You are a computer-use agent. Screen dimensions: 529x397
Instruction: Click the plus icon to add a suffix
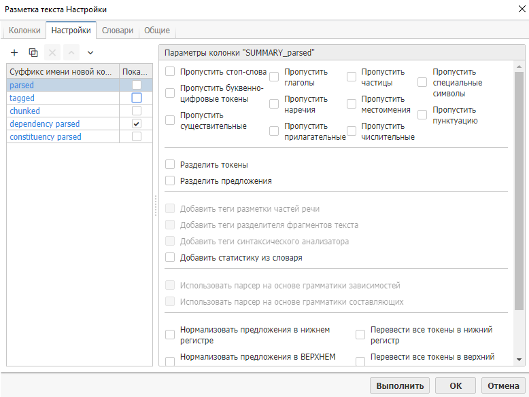click(x=14, y=52)
